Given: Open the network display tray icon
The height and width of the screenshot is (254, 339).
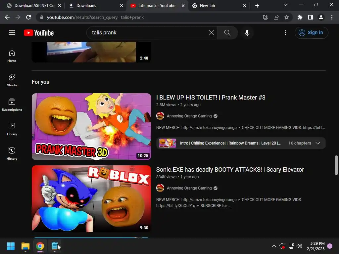Looking at the screenshot, I should tap(291, 246).
